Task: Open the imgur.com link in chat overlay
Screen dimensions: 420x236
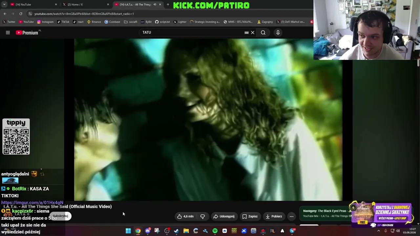Action: tap(32, 203)
